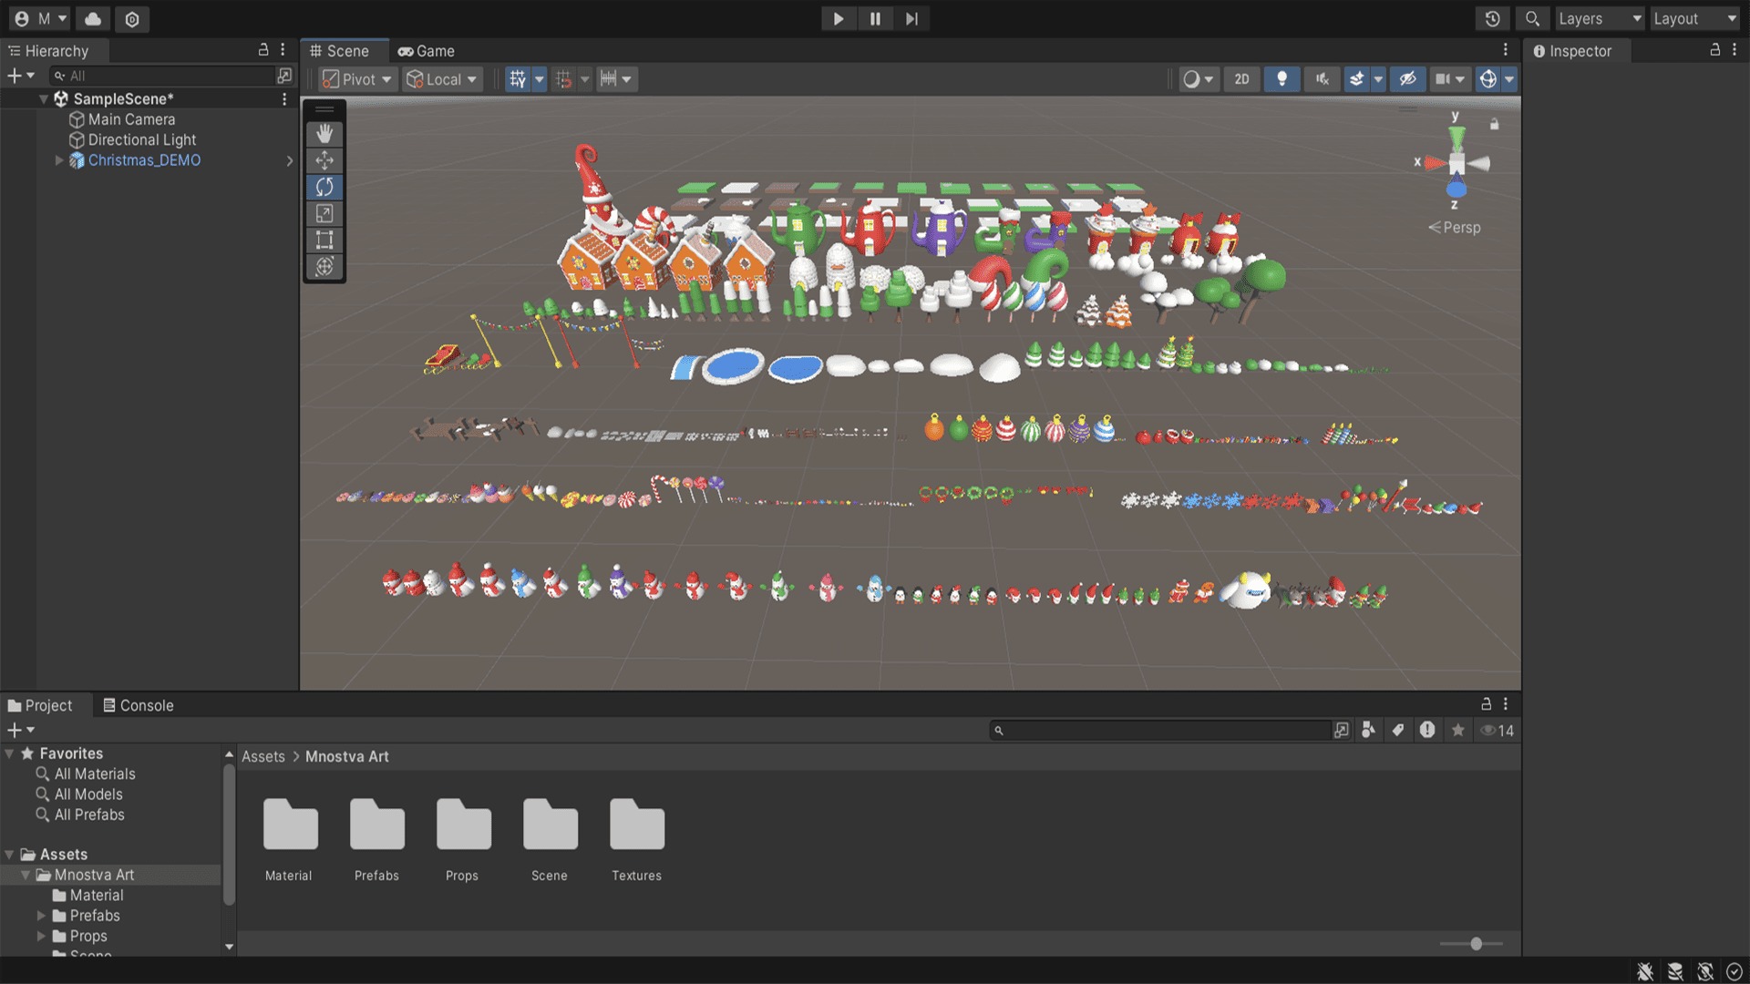The width and height of the screenshot is (1750, 984).
Task: Adjust the asset icon size slider
Action: click(x=1476, y=944)
